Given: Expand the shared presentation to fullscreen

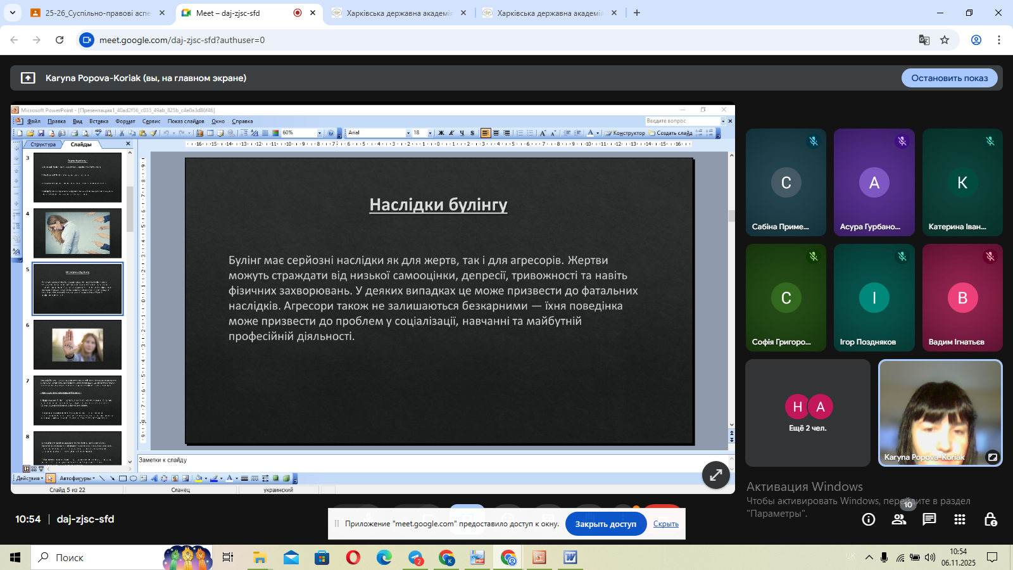Looking at the screenshot, I should coord(716,475).
